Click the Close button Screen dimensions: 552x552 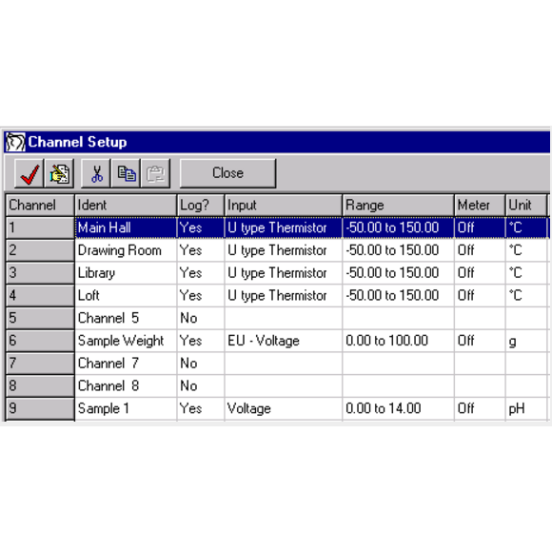(x=227, y=173)
